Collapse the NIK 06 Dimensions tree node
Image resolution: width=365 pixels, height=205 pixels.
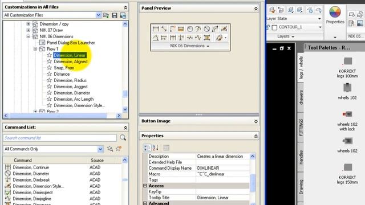(x=29, y=36)
